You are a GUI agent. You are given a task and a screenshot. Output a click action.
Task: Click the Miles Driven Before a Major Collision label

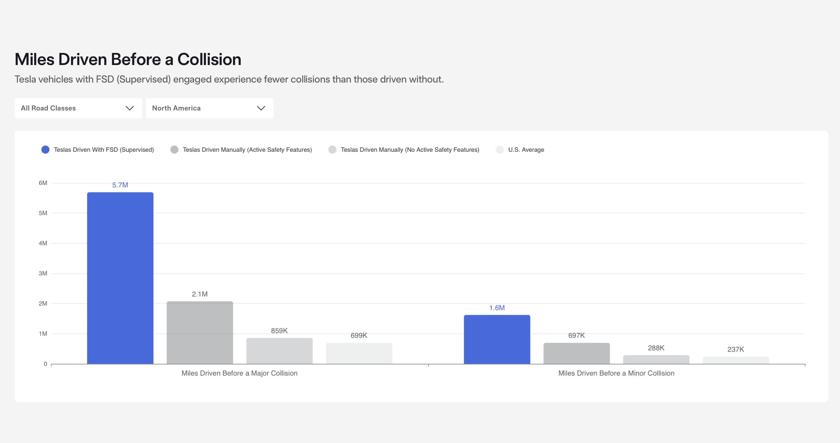point(239,373)
